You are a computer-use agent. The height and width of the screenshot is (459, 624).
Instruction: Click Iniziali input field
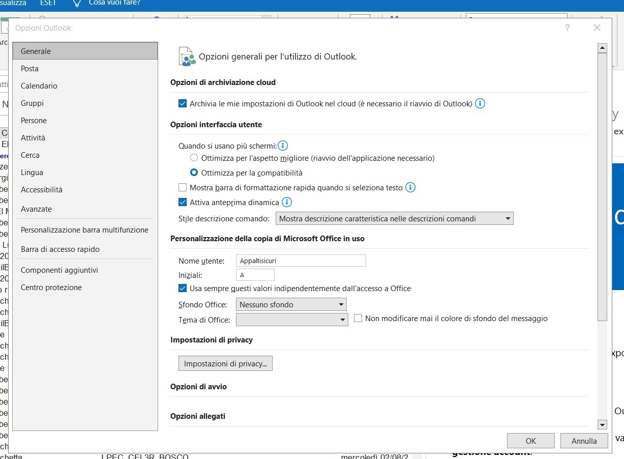click(x=255, y=275)
